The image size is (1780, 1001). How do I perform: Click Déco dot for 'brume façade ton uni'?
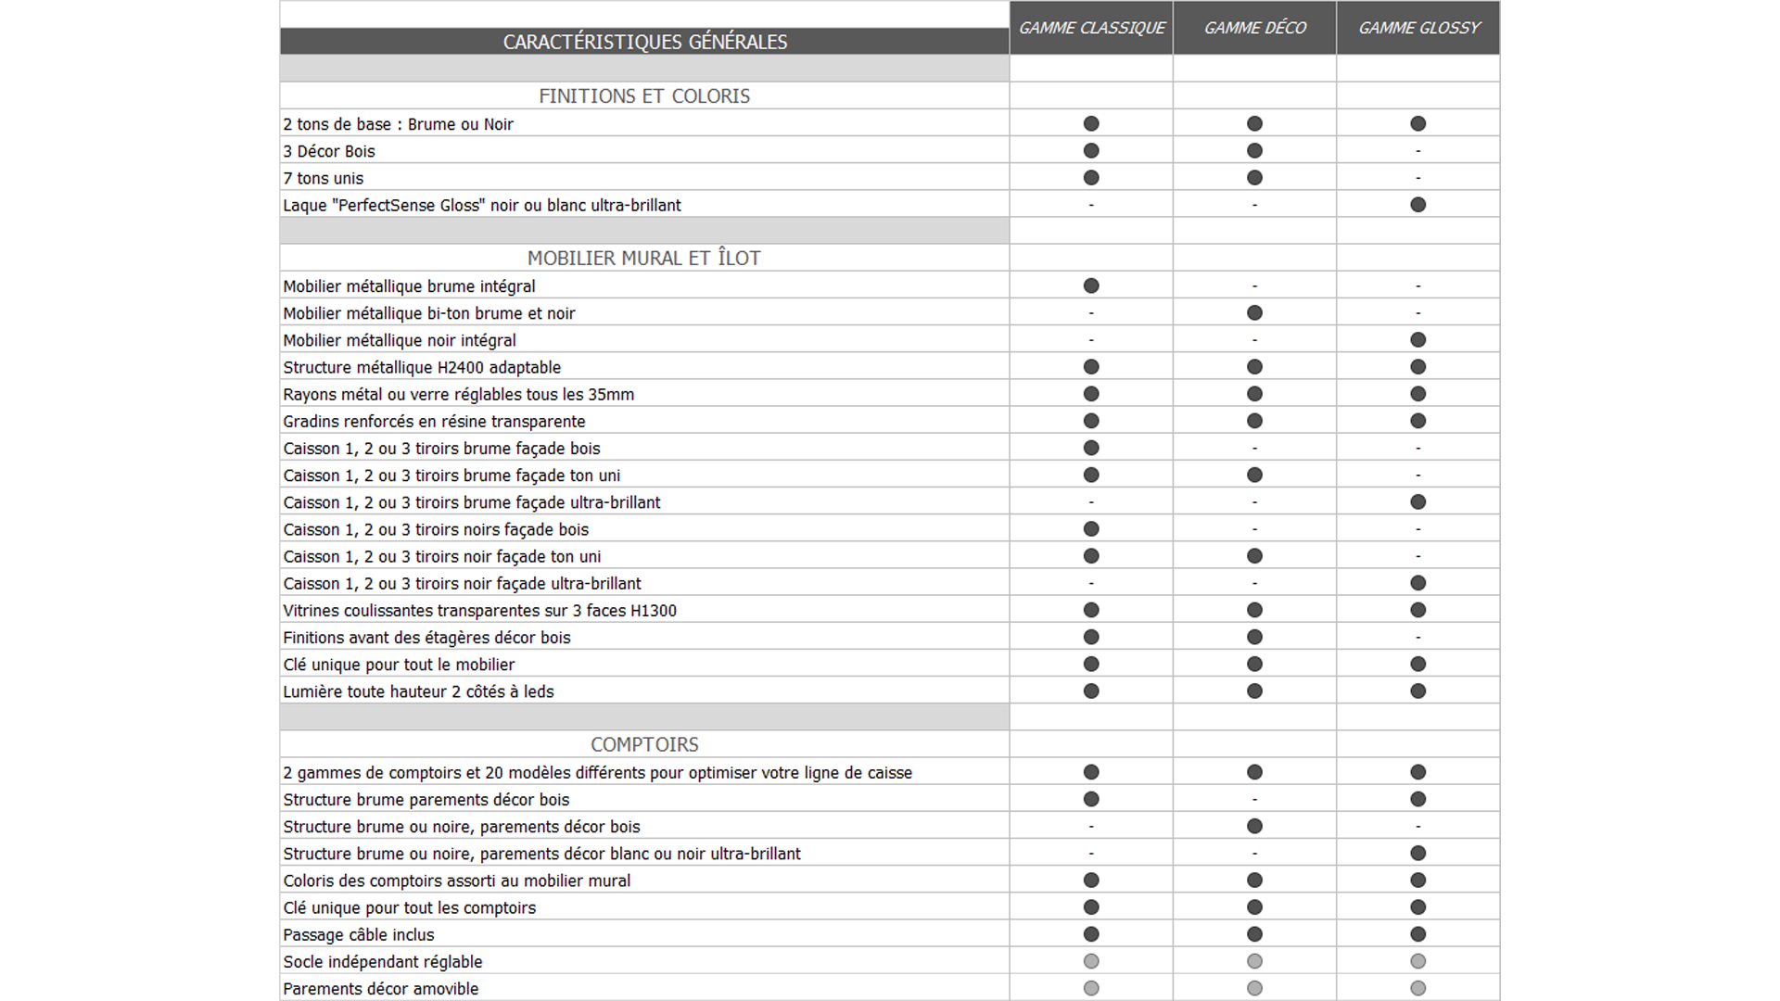(1254, 475)
